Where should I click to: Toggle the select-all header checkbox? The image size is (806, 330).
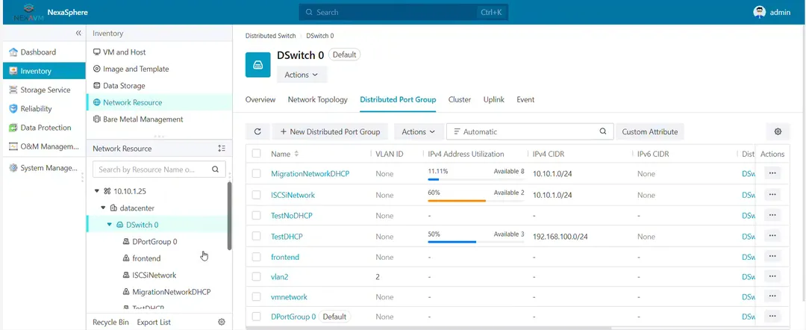click(257, 154)
